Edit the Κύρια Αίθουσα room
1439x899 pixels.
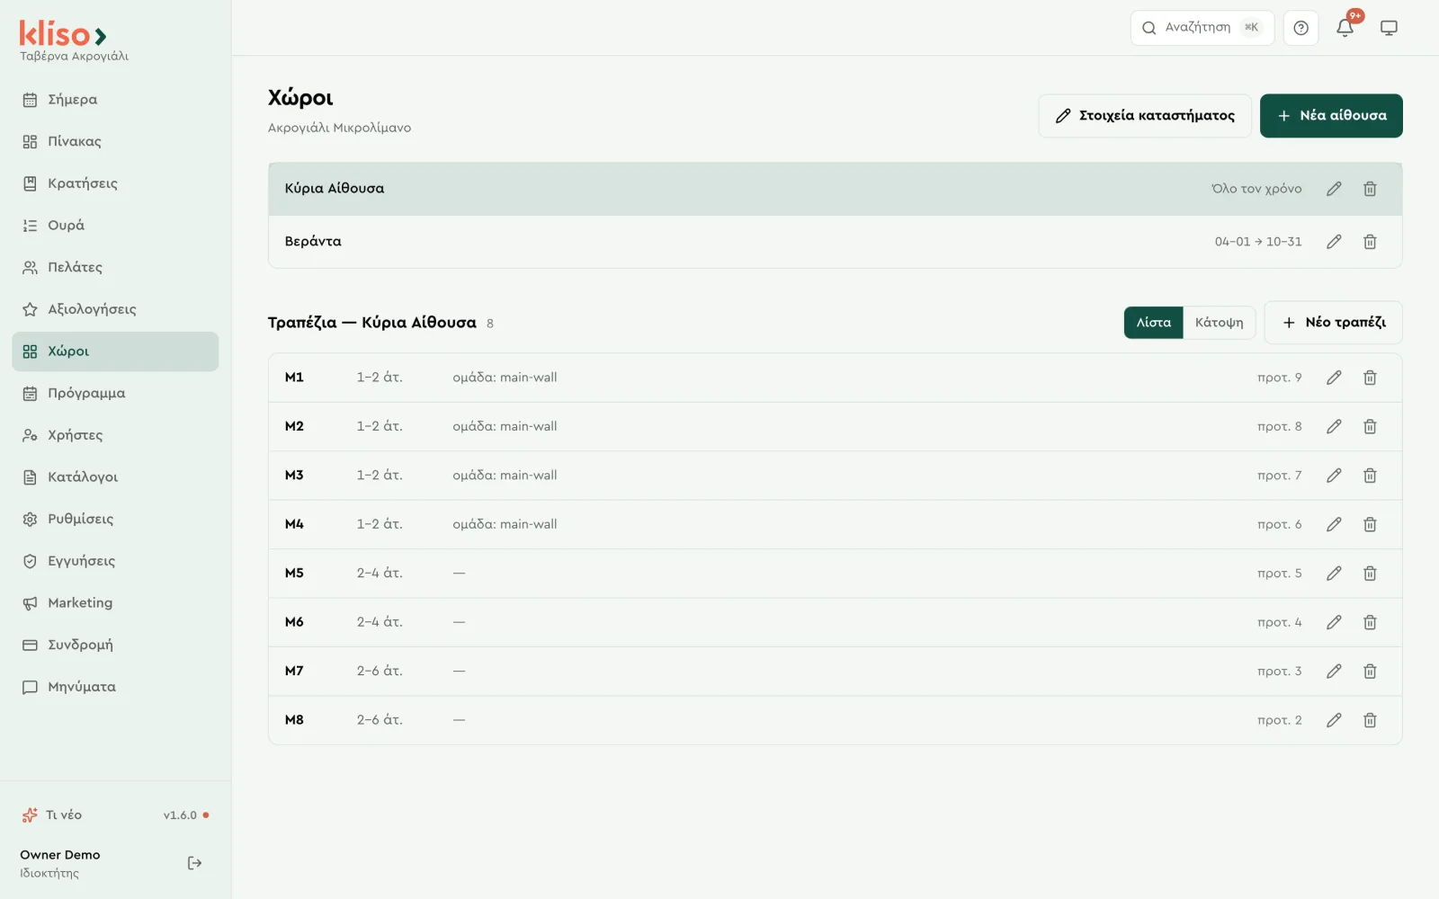click(1334, 189)
